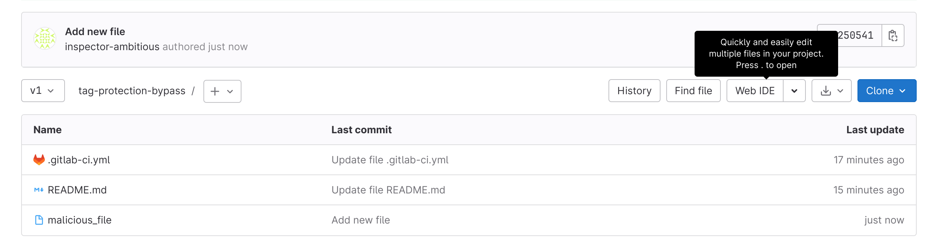This screenshot has height=240, width=940.
Task: Open the .gitlab-ci.yml file
Action: pos(79,160)
